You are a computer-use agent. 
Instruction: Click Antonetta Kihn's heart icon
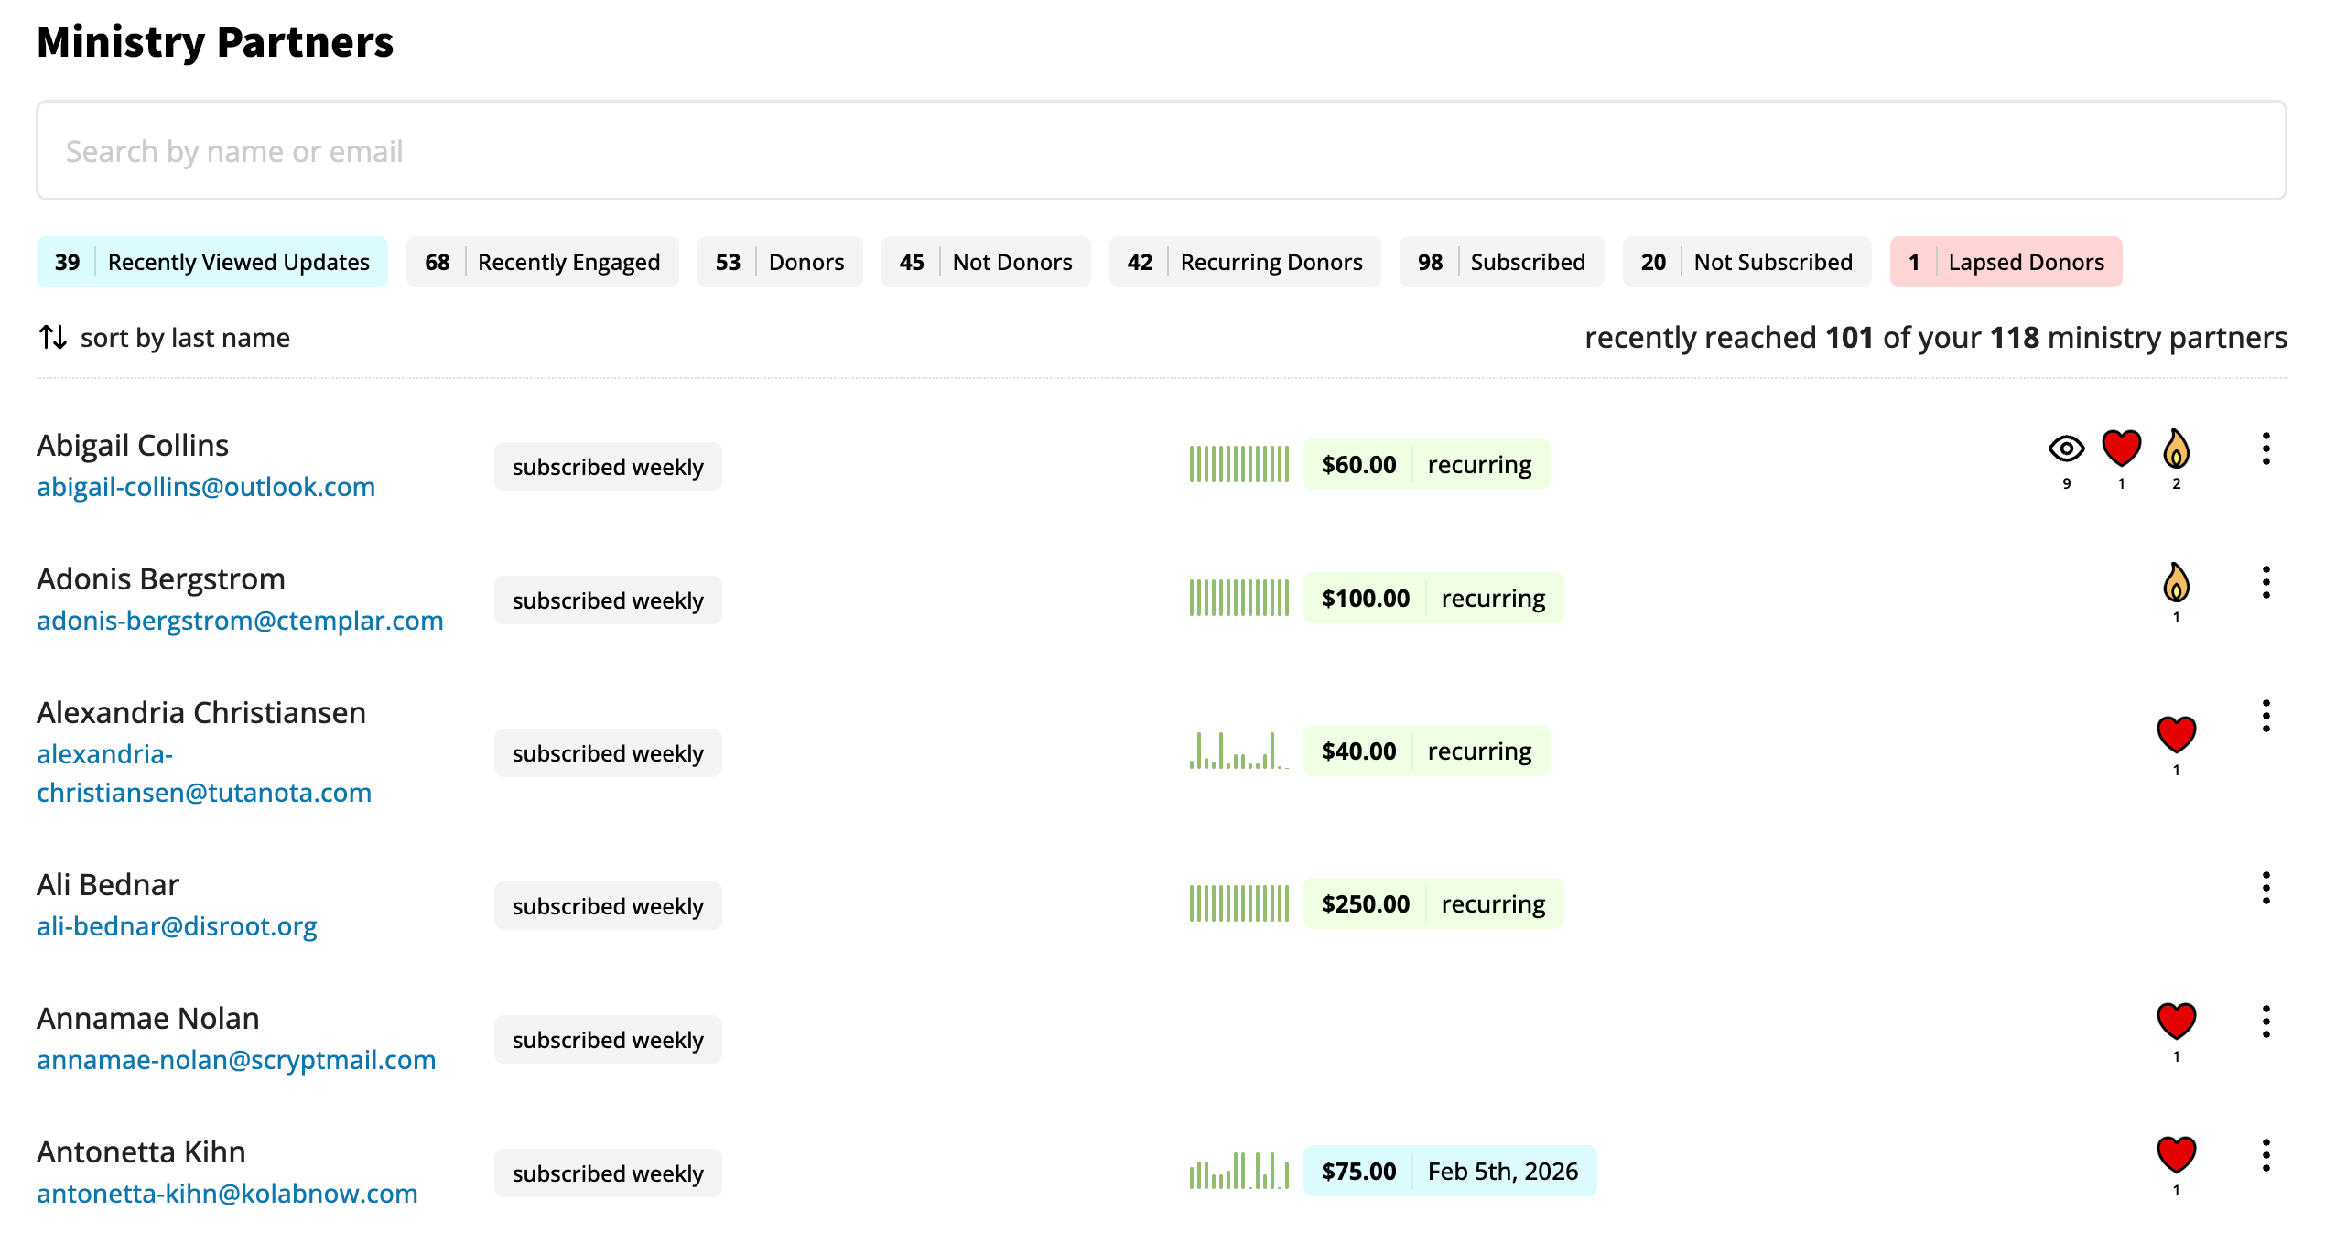tap(2176, 1154)
